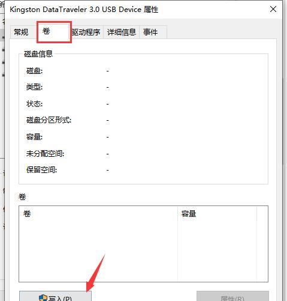Click the UAC shield icon on 写入 button
This screenshot has height=301, width=287.
[43, 298]
